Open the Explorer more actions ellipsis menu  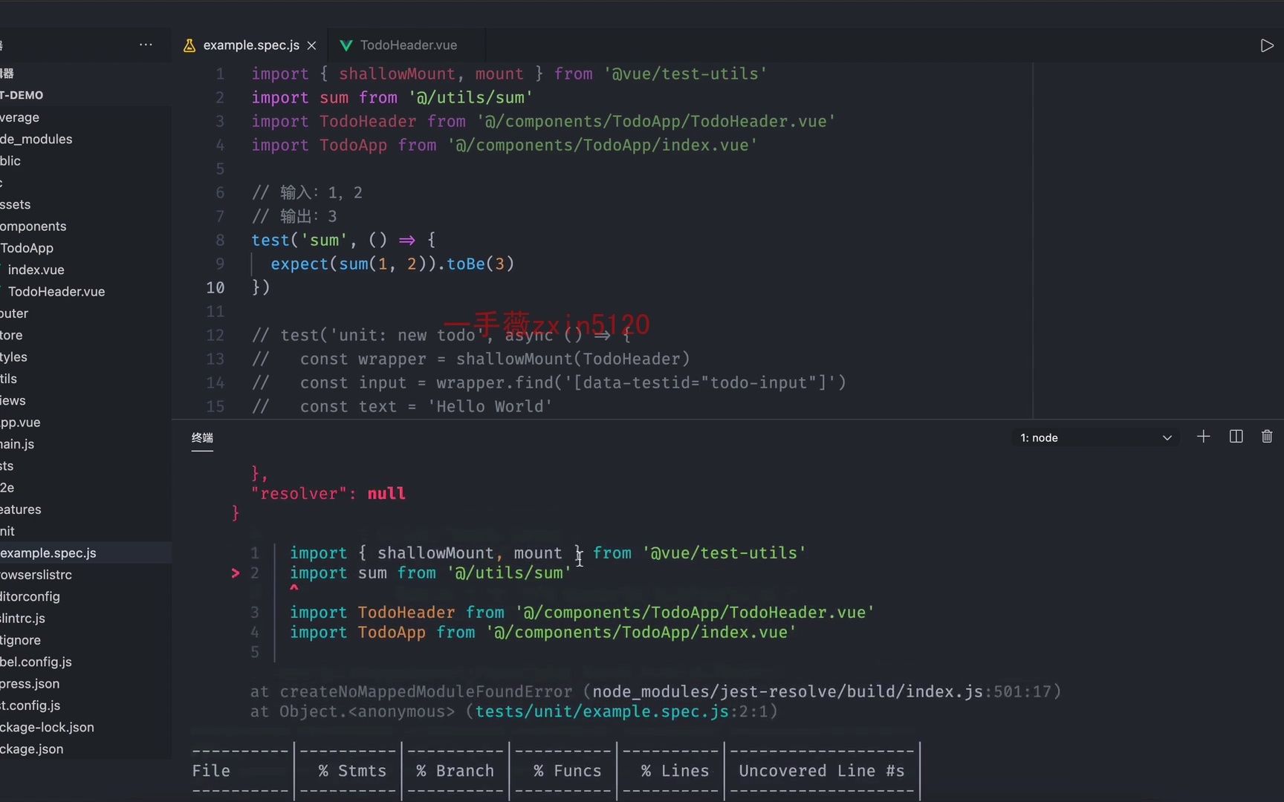click(146, 45)
